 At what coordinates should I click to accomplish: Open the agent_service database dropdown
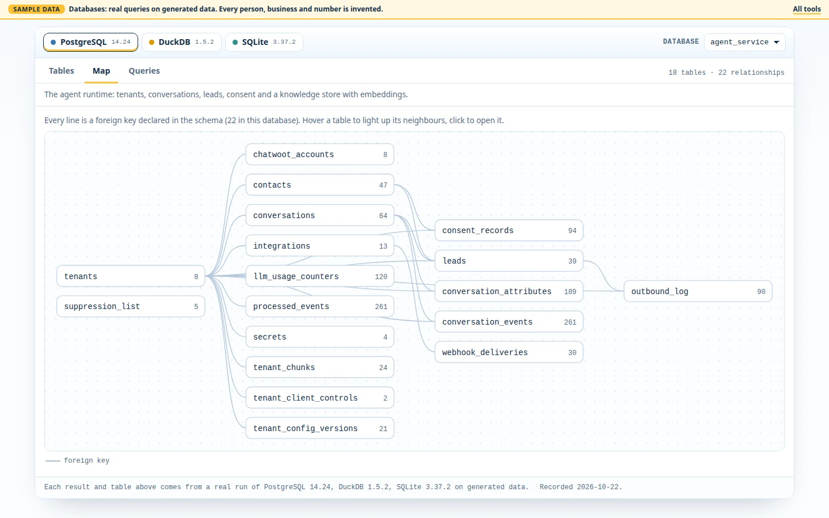[744, 42]
